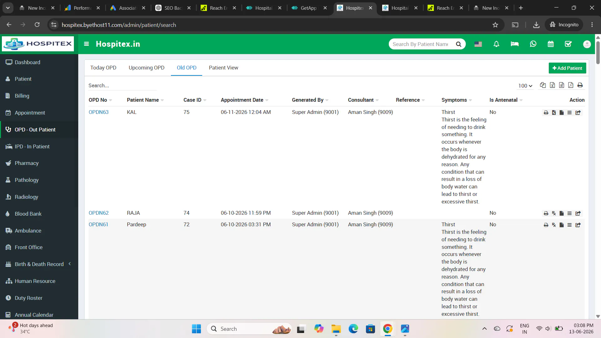This screenshot has width=601, height=338.
Task: Open the calendar icon in header
Action: (x=551, y=44)
